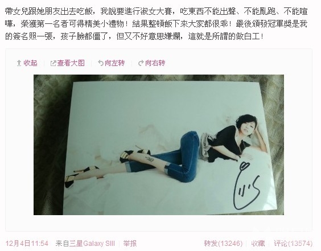
Task: Rotate the photo with 向右转 text
Action: point(155,63)
